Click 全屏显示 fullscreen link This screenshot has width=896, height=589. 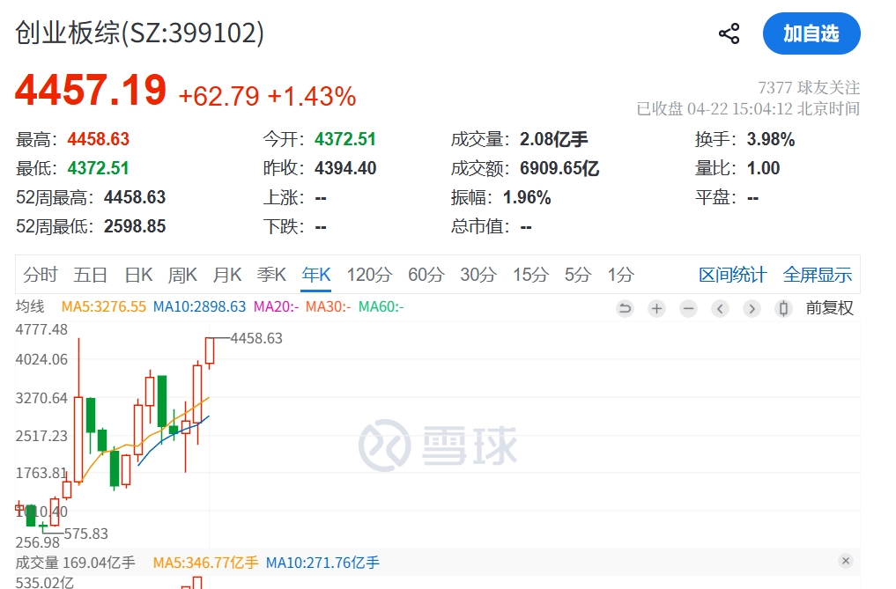point(817,275)
